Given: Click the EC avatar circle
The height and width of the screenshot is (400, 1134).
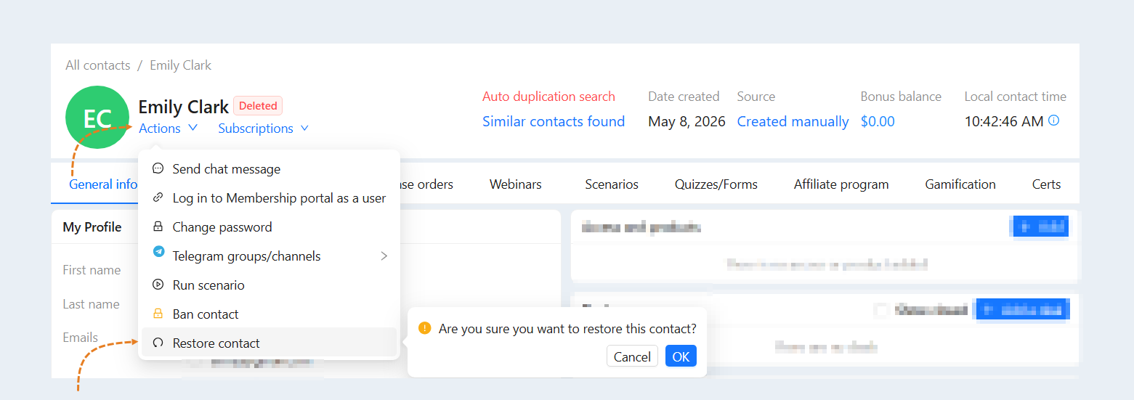Looking at the screenshot, I should (x=97, y=118).
